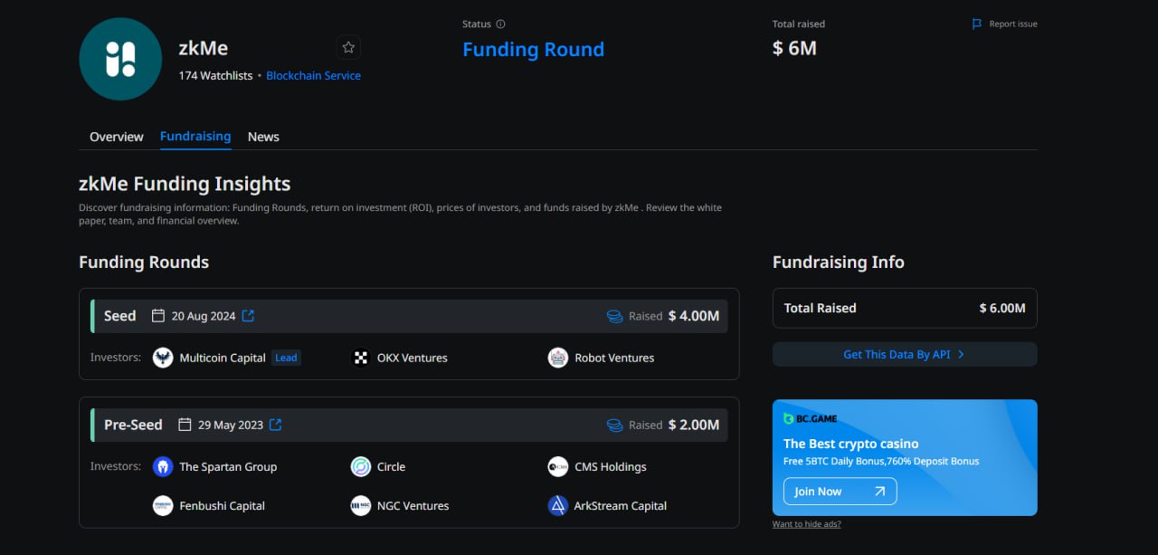Viewport: 1158px width, 555px height.
Task: Click the OKX Ventures logo
Action: [x=361, y=358]
